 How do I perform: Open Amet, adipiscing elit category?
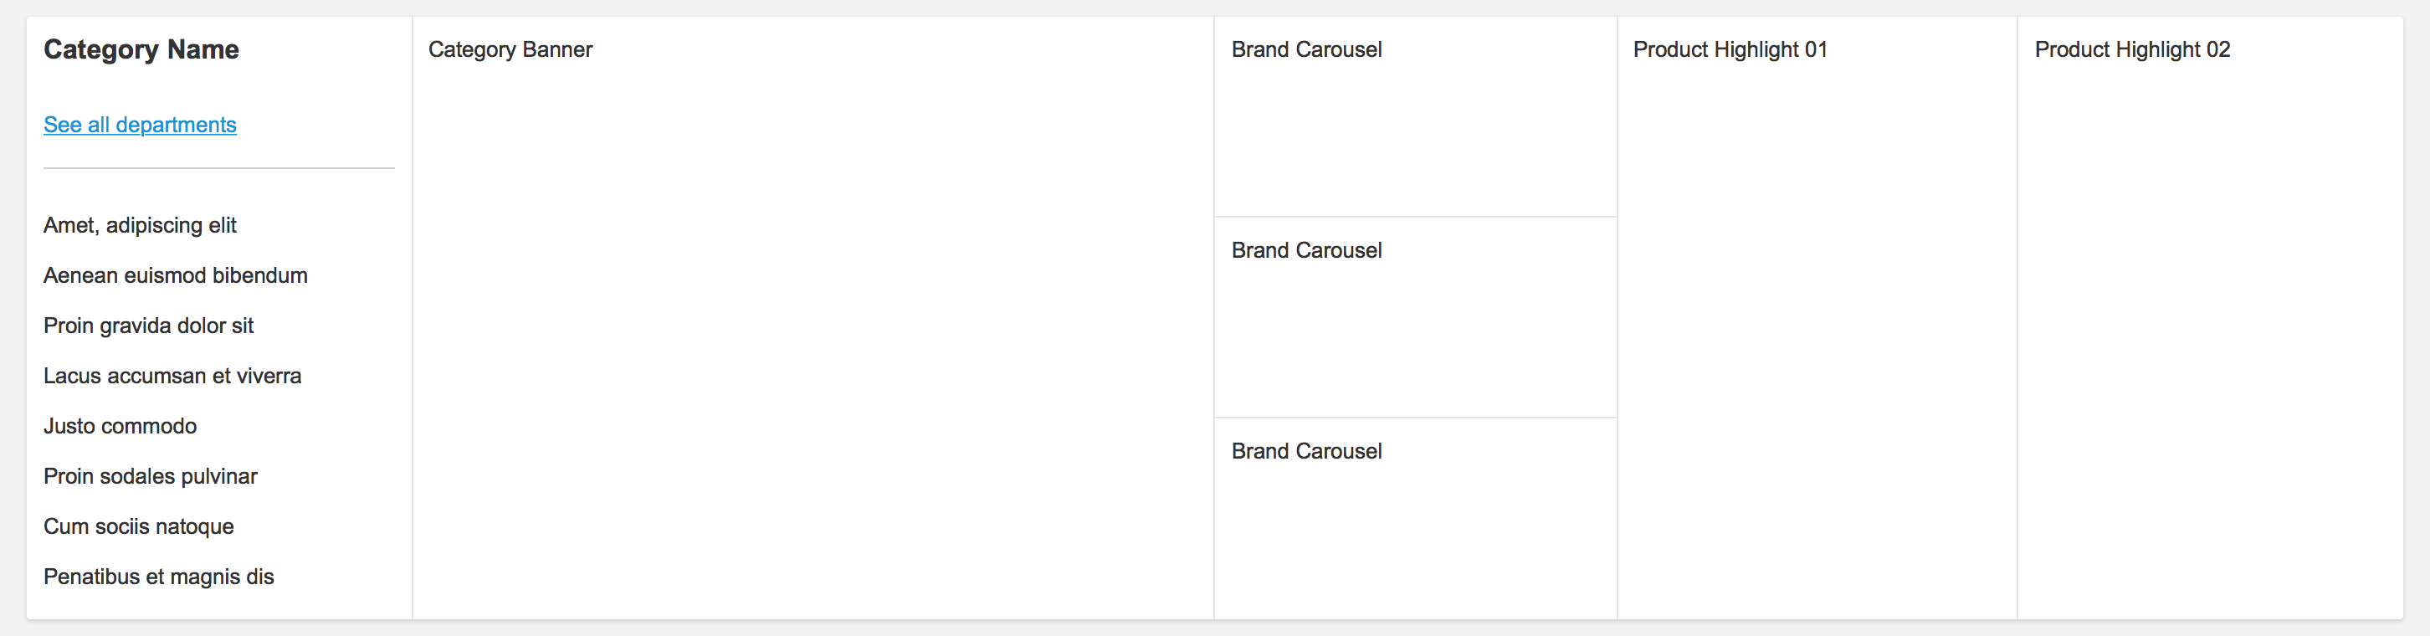140,225
